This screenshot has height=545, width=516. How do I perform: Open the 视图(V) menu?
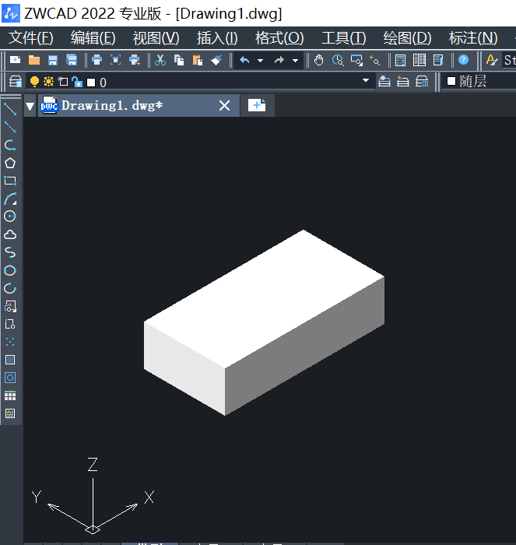tap(156, 38)
